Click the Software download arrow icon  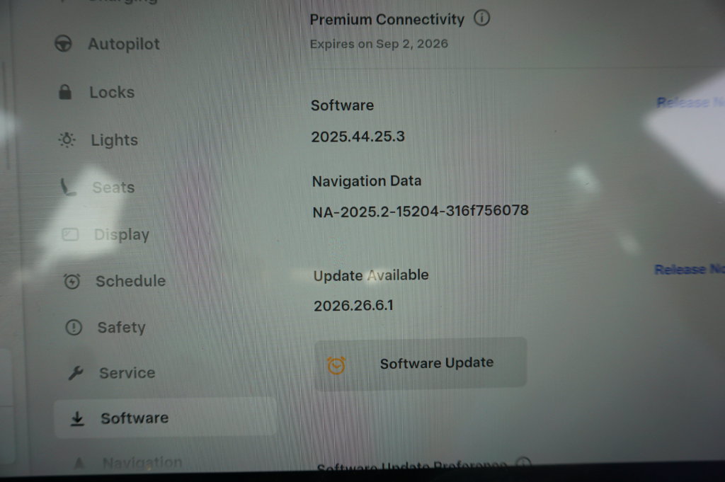coord(77,418)
